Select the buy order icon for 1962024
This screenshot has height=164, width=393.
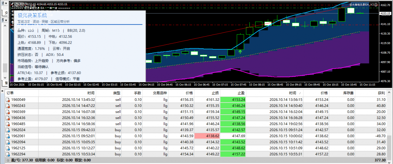[8, 130]
